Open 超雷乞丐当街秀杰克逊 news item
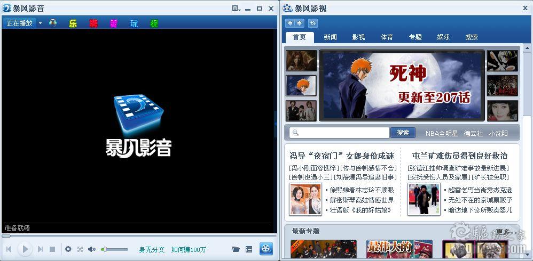Image resolution: width=533 pixels, height=261 pixels. pos(480,190)
